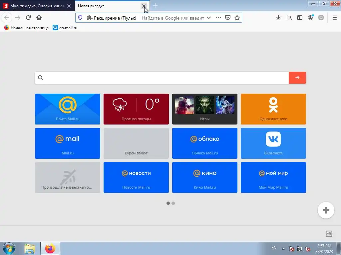Click the forward navigation arrow

click(18, 18)
